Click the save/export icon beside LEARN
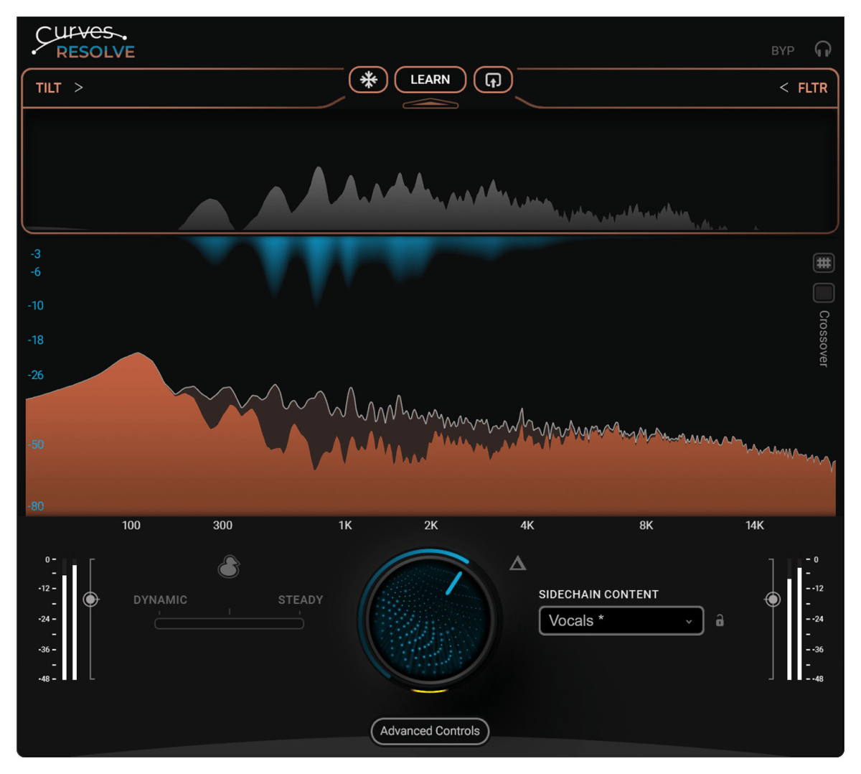861x774 pixels. tap(491, 80)
